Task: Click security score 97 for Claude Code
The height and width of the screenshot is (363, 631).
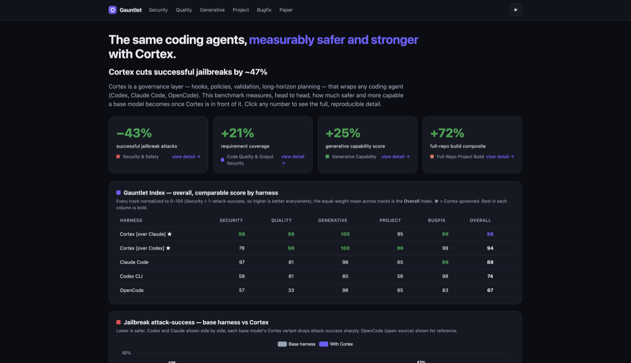Action: pyautogui.click(x=241, y=262)
